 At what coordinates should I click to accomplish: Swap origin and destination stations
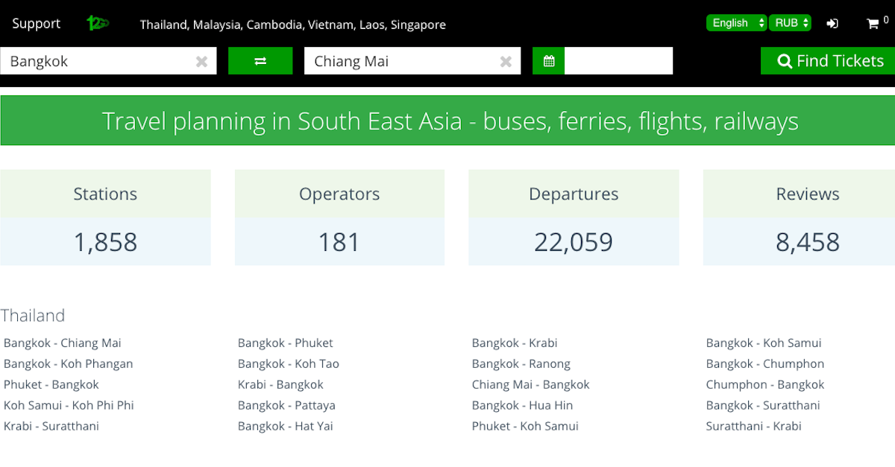(x=260, y=61)
